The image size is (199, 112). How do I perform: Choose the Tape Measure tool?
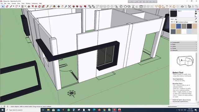pos(47,6)
